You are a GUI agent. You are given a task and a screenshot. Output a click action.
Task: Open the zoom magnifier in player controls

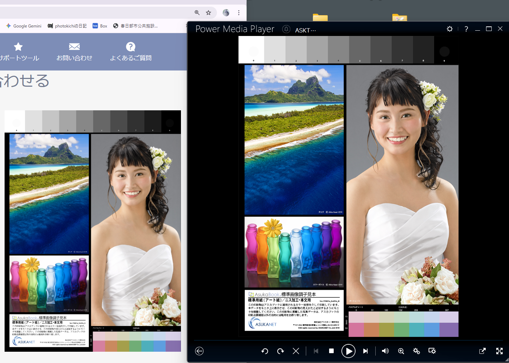point(401,351)
